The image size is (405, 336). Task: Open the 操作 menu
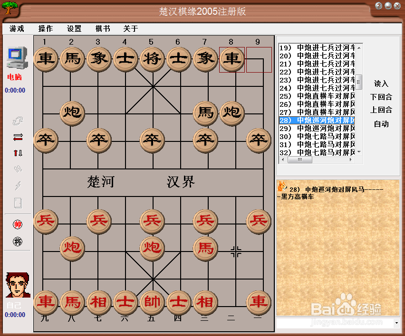tap(46, 28)
